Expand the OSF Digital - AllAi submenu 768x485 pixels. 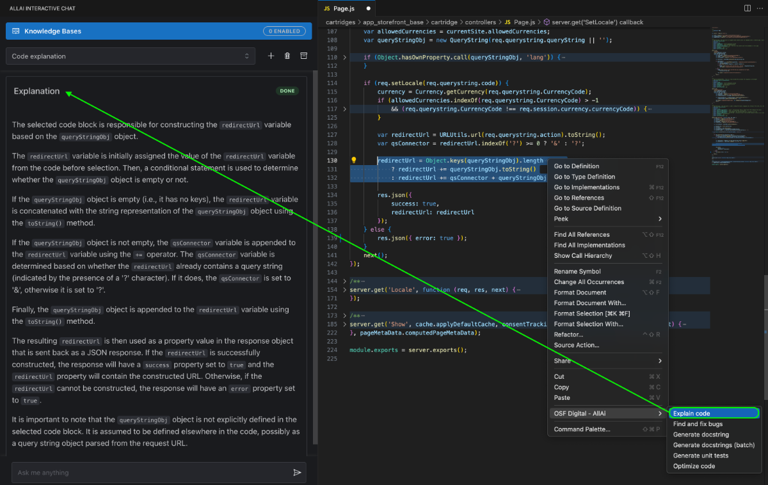(x=608, y=413)
